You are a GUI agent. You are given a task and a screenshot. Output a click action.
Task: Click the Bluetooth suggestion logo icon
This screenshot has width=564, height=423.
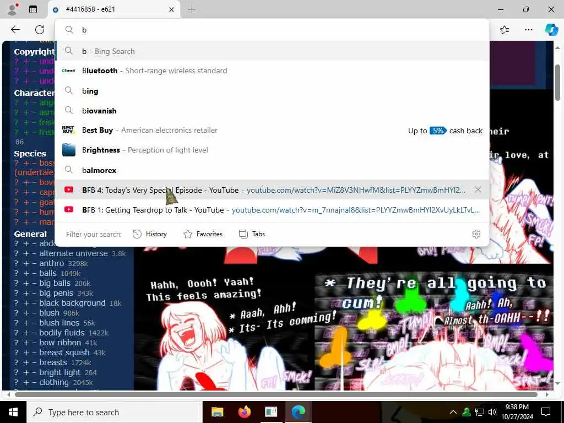[69, 70]
